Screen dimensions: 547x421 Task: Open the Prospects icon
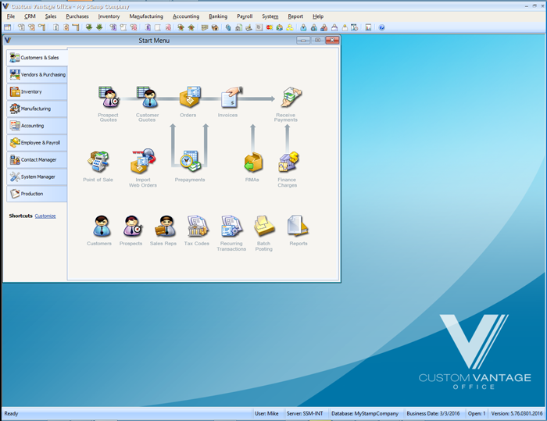click(x=133, y=226)
